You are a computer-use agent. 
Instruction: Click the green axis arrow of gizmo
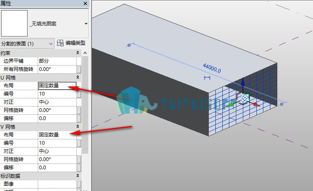click(231, 105)
